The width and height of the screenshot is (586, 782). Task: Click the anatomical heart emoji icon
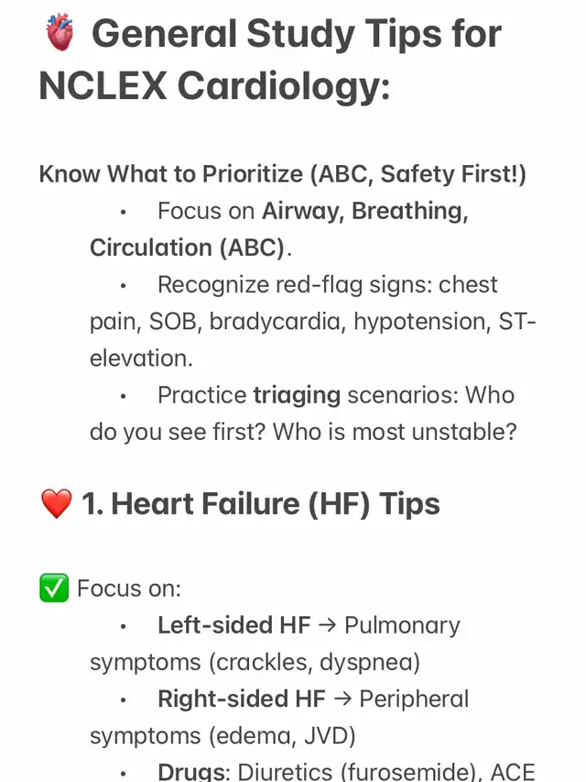(60, 33)
